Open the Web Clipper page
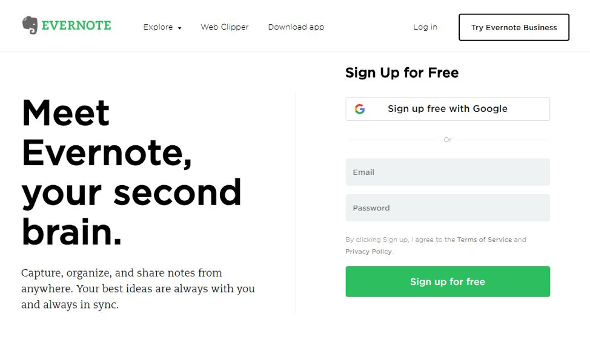Viewport: 590px width, 340px height. click(225, 27)
